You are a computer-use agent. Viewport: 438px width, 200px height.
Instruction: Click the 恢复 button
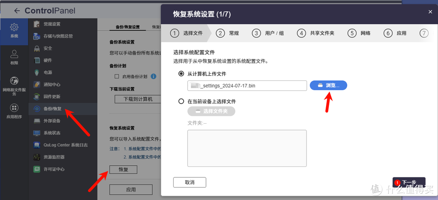click(123, 169)
